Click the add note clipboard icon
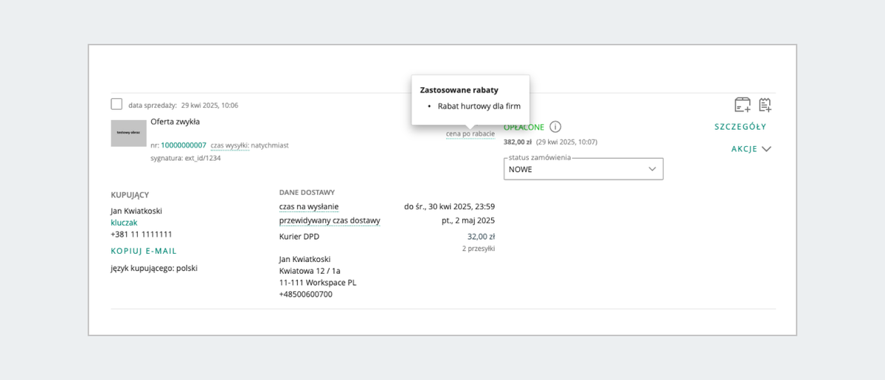Screen dimensions: 885x380 [x=765, y=105]
